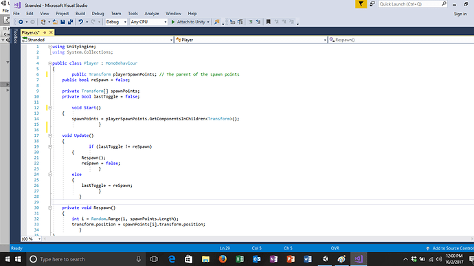This screenshot has height=266, width=474.
Task: Click the taskbar clock showing 12:00 PM
Action: pyautogui.click(x=454, y=259)
